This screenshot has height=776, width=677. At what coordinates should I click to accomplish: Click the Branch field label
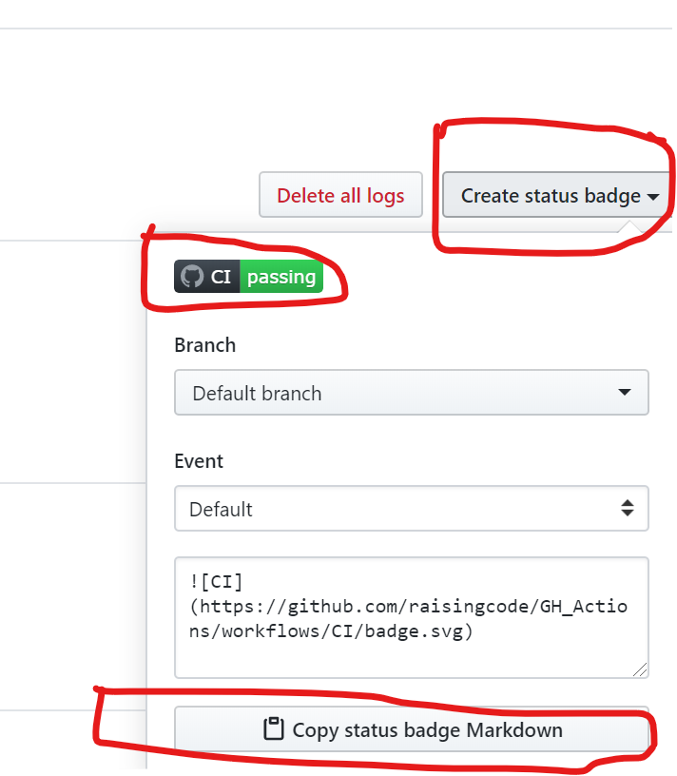[x=204, y=345]
